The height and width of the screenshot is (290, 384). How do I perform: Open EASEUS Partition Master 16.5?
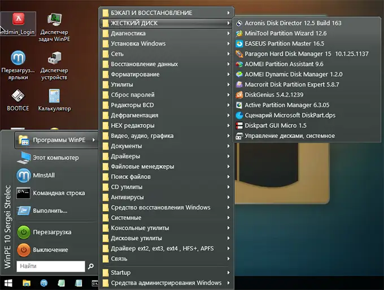(284, 43)
